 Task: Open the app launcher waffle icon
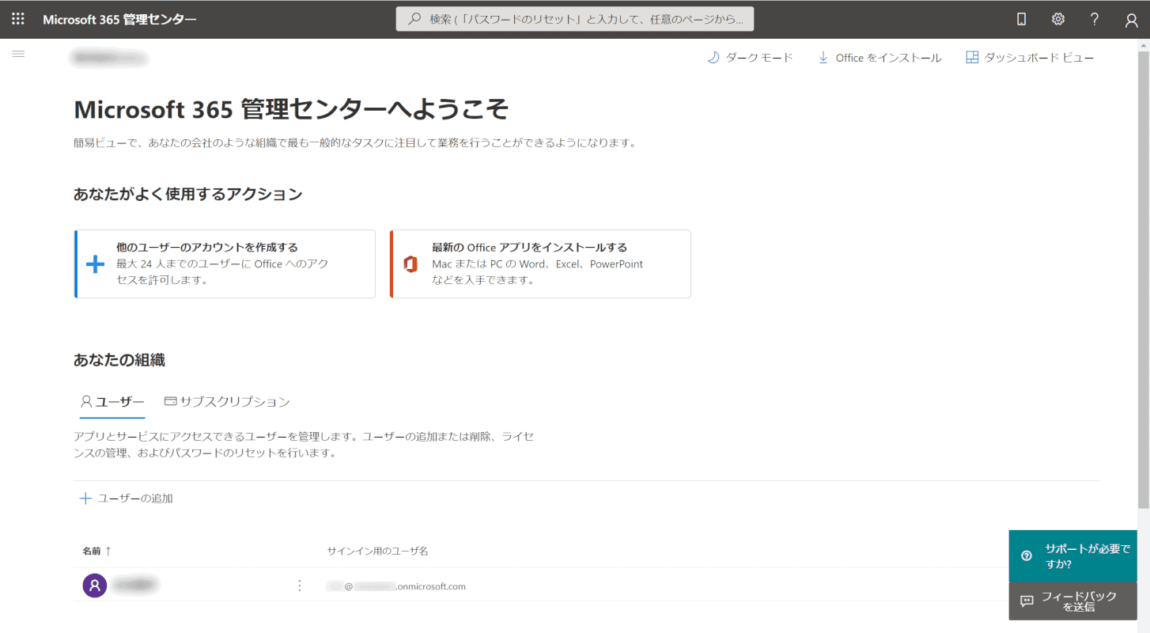18,19
